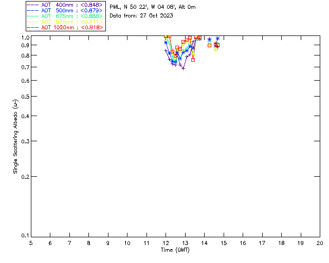Click the 0.9 y-axis tick label
This screenshot has width=329, height=263.
point(25,45)
